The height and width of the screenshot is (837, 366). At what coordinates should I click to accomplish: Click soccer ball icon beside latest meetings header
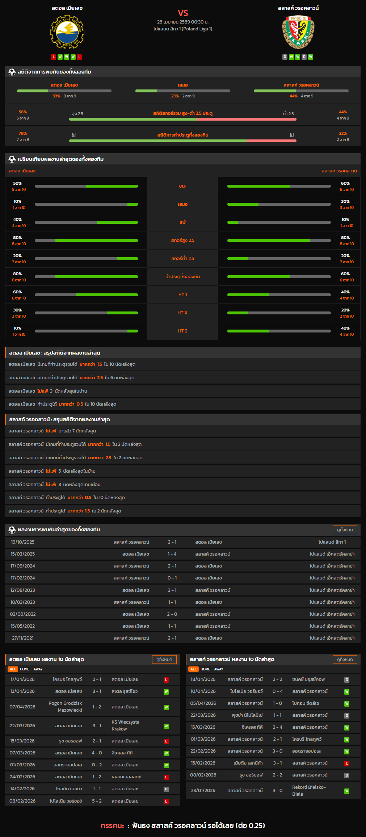click(12, 530)
